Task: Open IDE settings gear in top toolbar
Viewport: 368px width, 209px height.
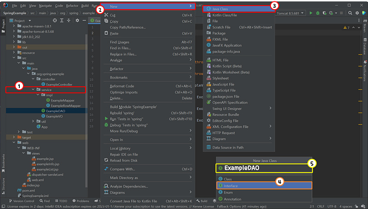Action: (357, 13)
